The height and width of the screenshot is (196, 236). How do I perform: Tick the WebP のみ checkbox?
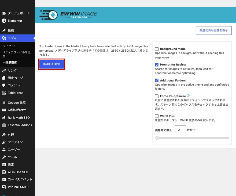pyautogui.click(x=157, y=116)
